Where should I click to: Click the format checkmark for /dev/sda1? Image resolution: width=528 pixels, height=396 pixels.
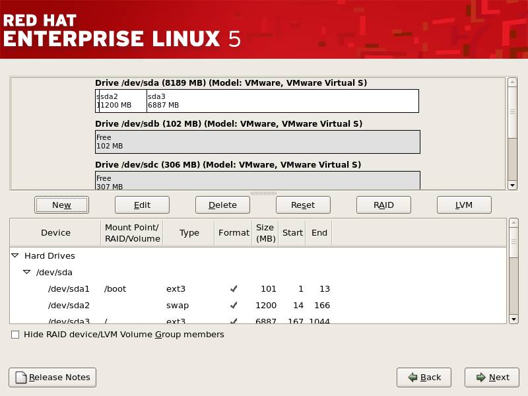coord(234,288)
